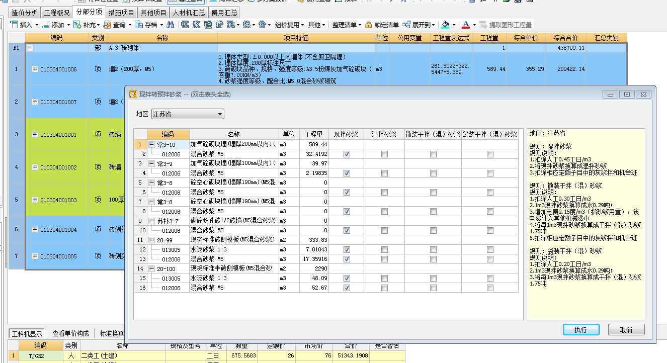This screenshot has height=363, width=667.
Task: Collapse the 20-99 row in dialog
Action: tap(152, 240)
